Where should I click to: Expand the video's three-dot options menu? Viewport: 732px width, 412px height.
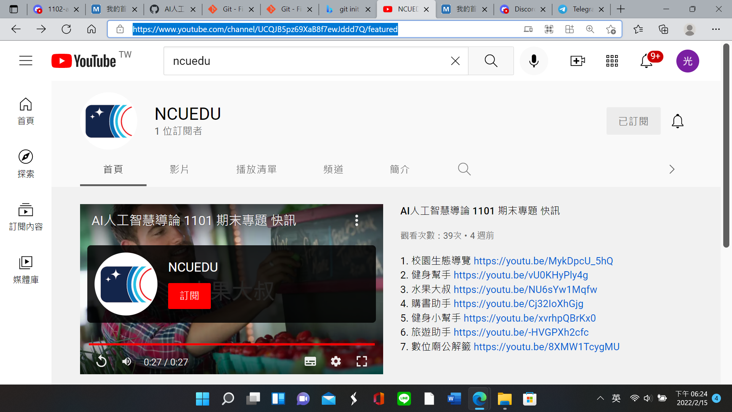357,220
